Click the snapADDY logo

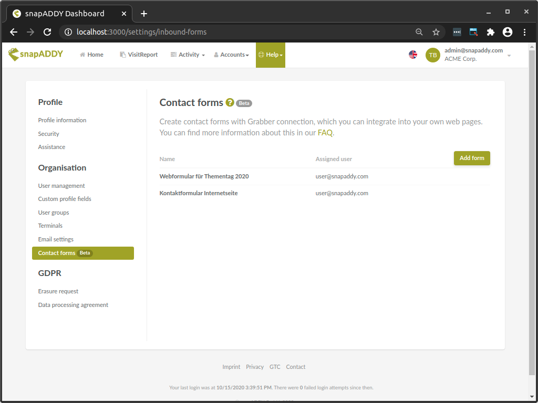35,54
